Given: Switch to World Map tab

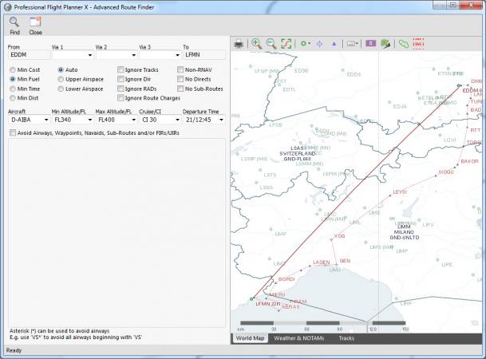Looking at the screenshot, I should (x=250, y=338).
